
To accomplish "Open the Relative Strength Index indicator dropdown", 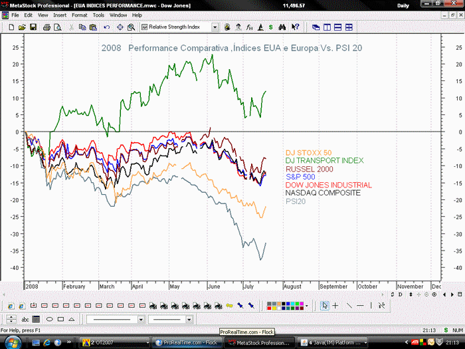I will pyautogui.click(x=215, y=27).
